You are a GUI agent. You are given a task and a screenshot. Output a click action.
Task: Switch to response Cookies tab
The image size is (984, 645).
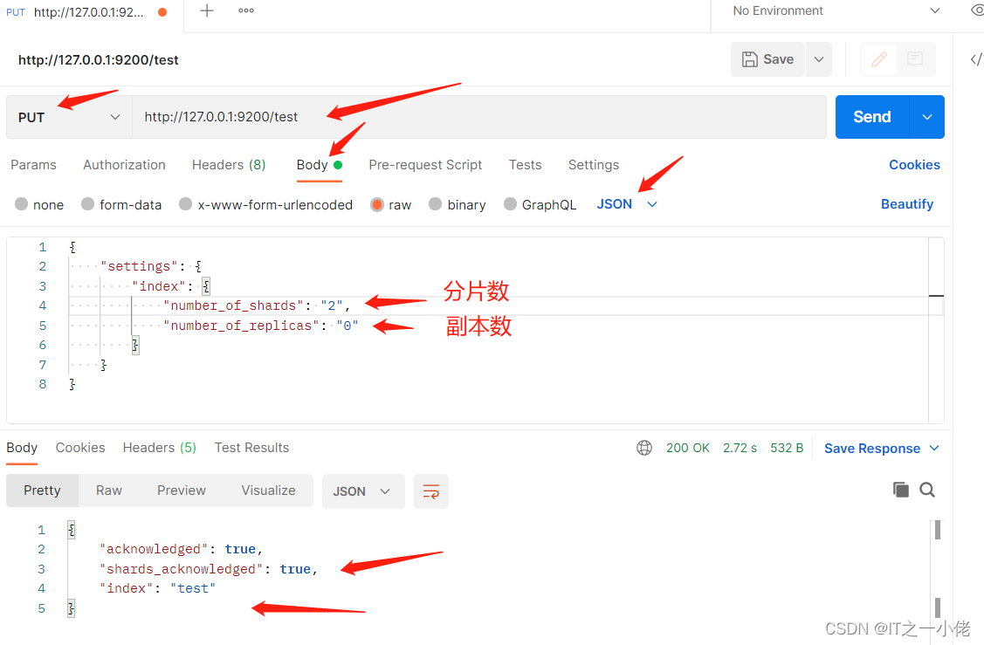point(80,448)
